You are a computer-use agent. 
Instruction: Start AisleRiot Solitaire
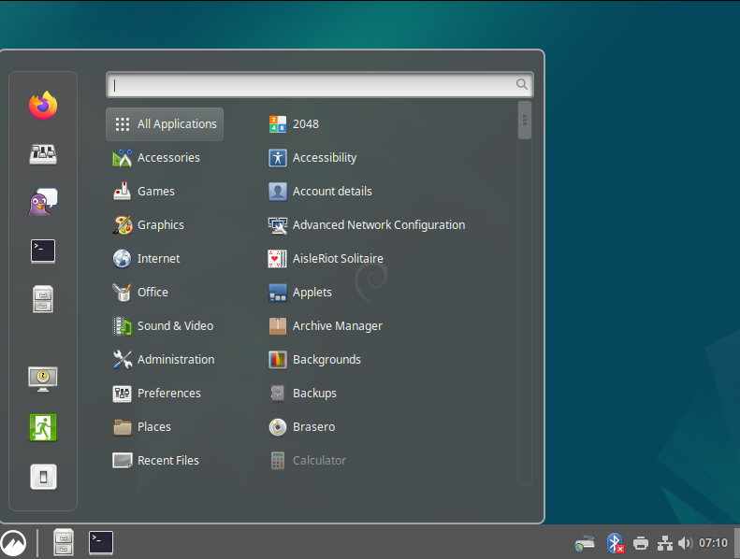[326, 259]
